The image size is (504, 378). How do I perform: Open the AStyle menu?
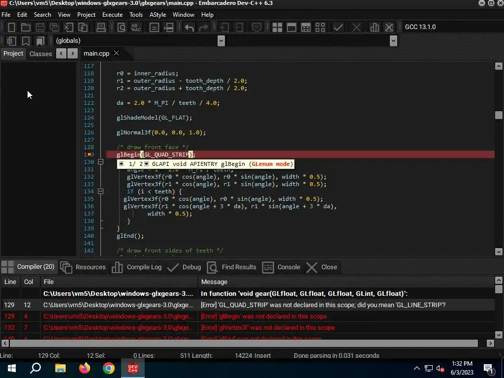[158, 15]
